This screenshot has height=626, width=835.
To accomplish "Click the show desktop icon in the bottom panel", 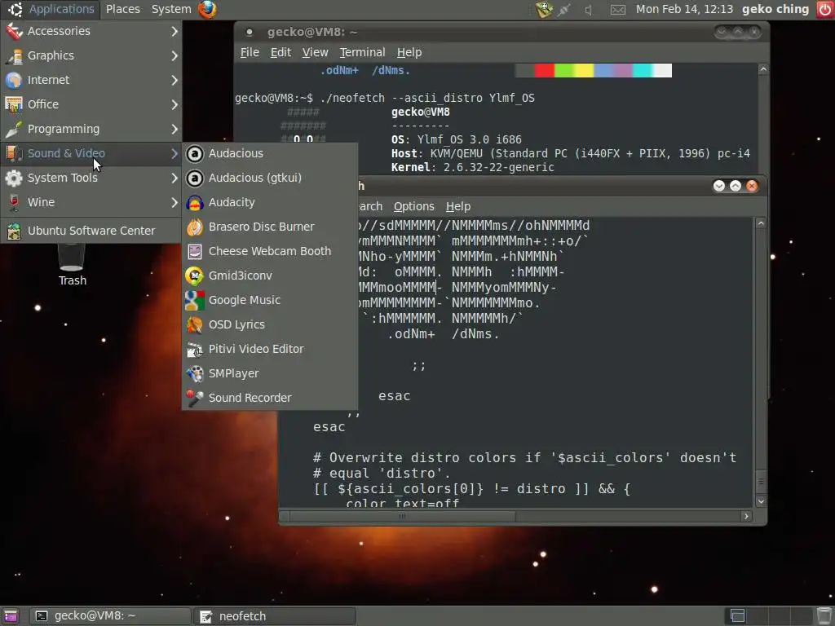I will 10,616.
